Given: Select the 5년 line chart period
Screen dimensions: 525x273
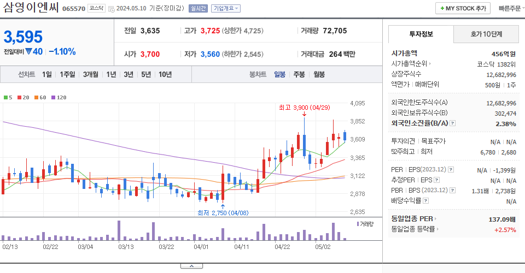Looking at the screenshot, I should pos(146,74).
